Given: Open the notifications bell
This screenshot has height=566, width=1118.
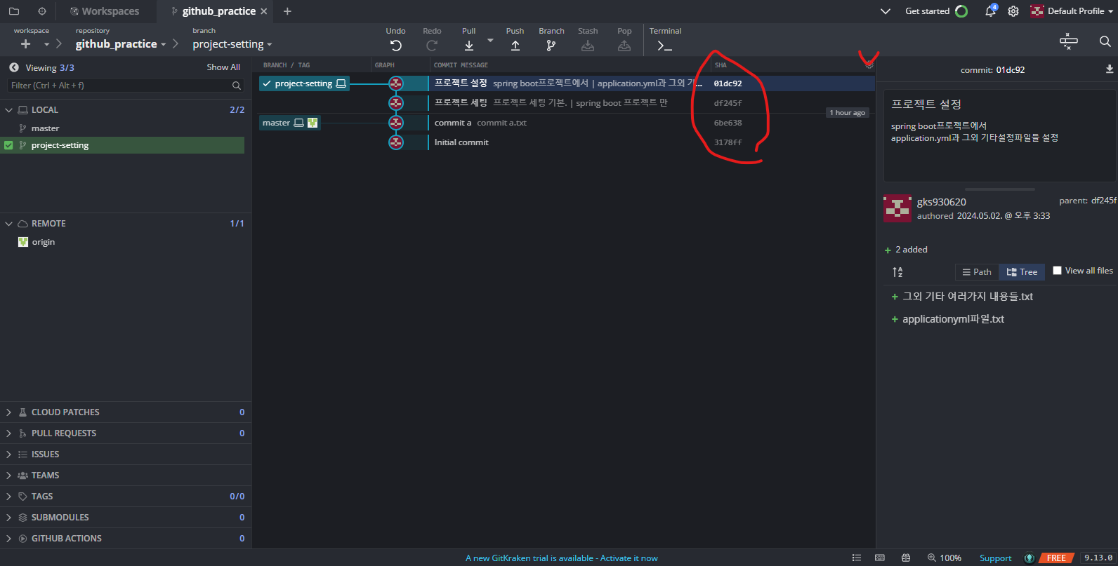Looking at the screenshot, I should [991, 11].
